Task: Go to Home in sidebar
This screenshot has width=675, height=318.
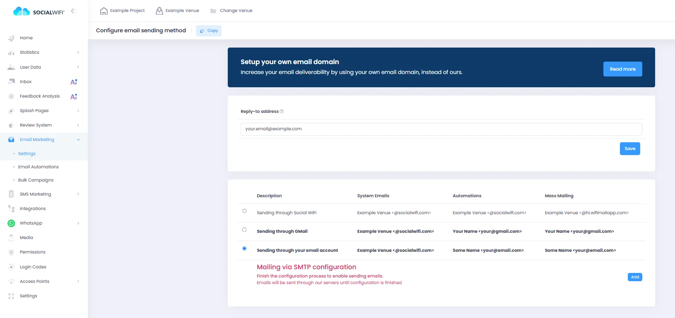Action: (x=26, y=38)
